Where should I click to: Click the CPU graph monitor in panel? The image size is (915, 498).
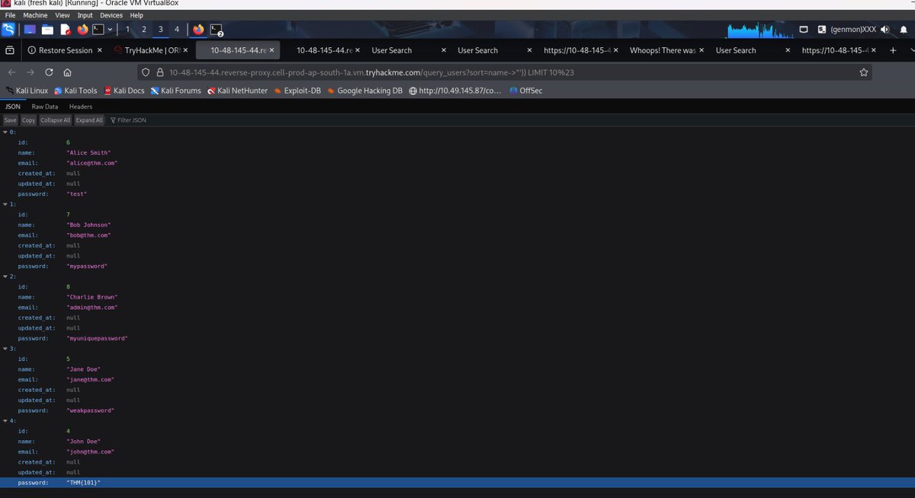point(759,30)
